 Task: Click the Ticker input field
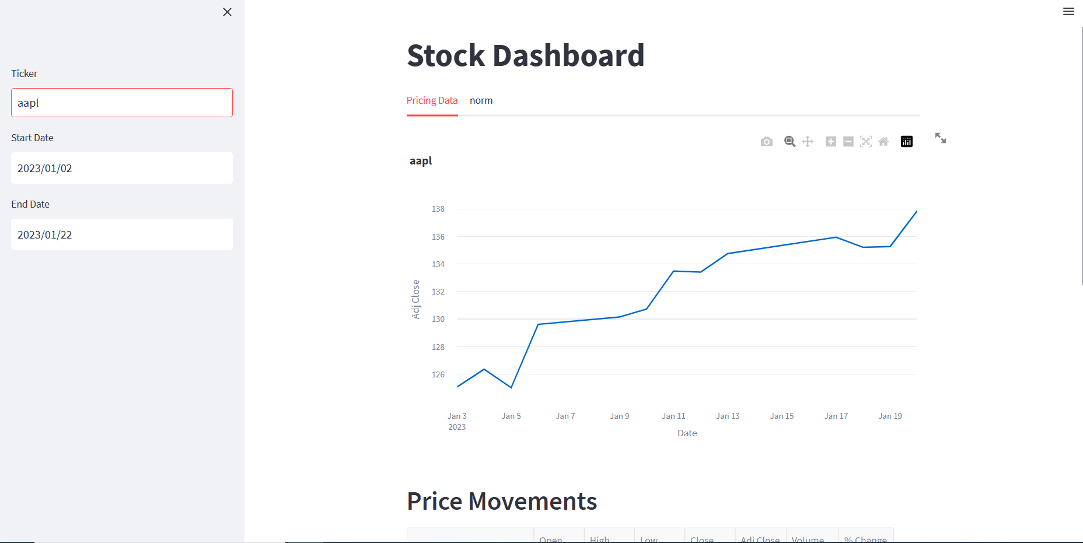[x=121, y=103]
